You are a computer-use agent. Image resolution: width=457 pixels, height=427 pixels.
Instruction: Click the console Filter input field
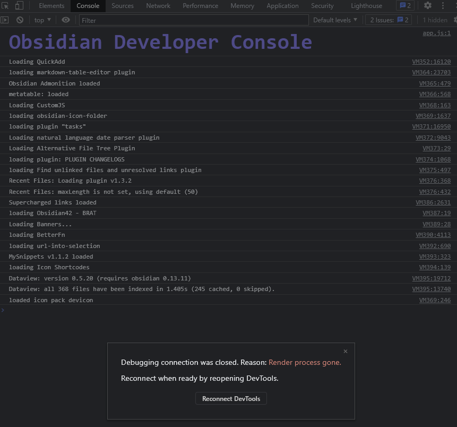point(194,20)
